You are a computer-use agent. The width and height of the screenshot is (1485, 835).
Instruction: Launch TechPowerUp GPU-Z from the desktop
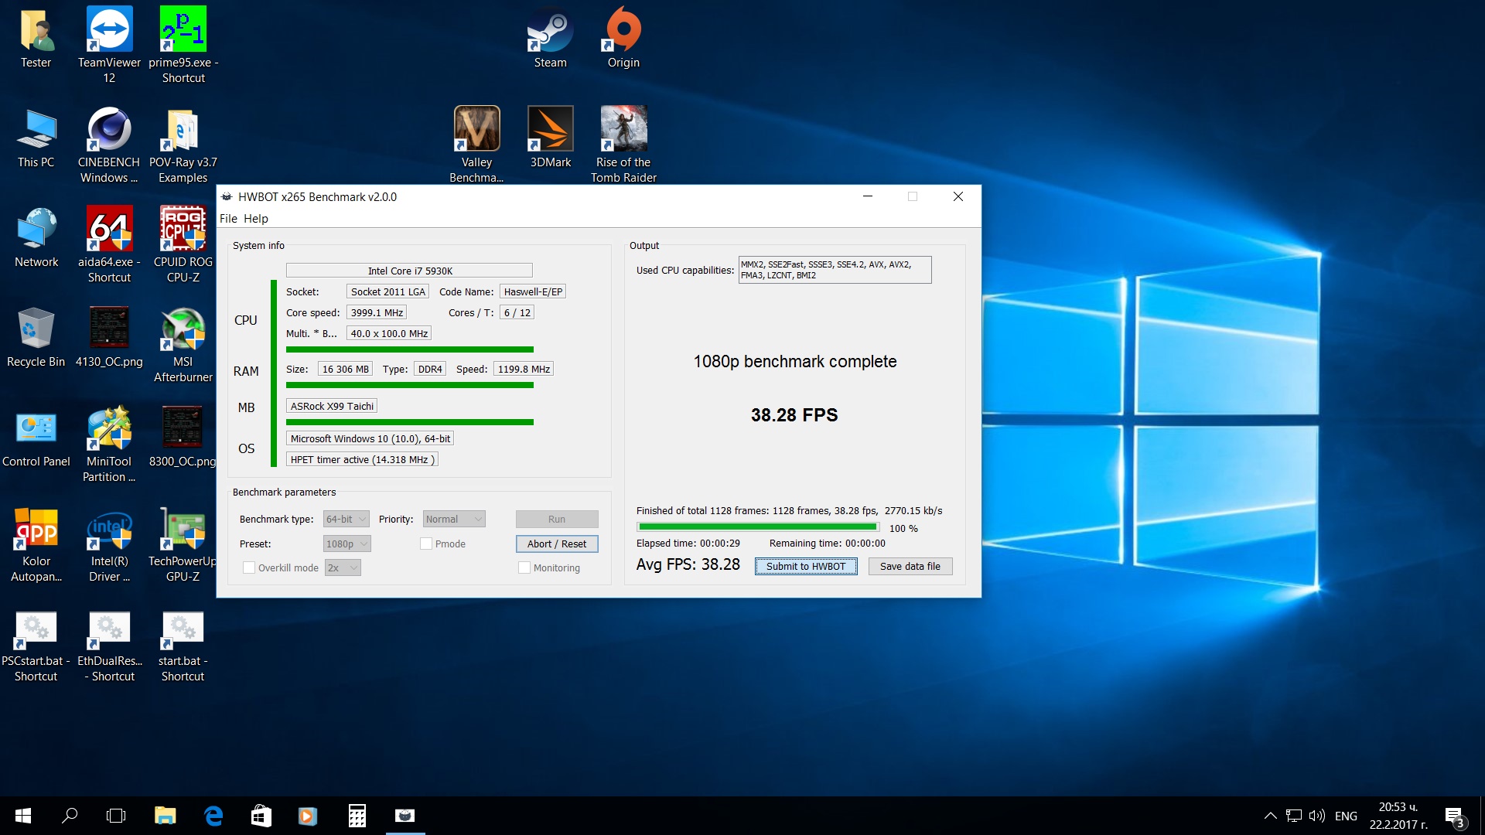point(183,544)
